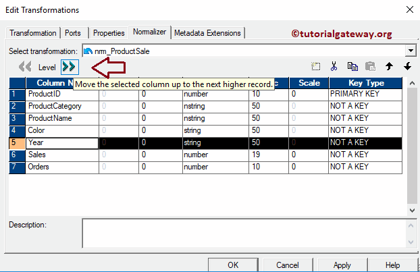Select row header 6 for Sales
The height and width of the screenshot is (272, 420).
17,155
